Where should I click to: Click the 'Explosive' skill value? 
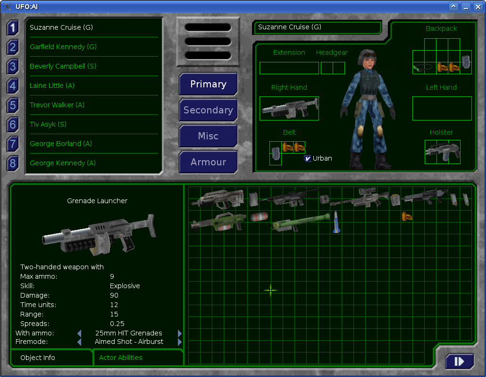[x=125, y=286]
